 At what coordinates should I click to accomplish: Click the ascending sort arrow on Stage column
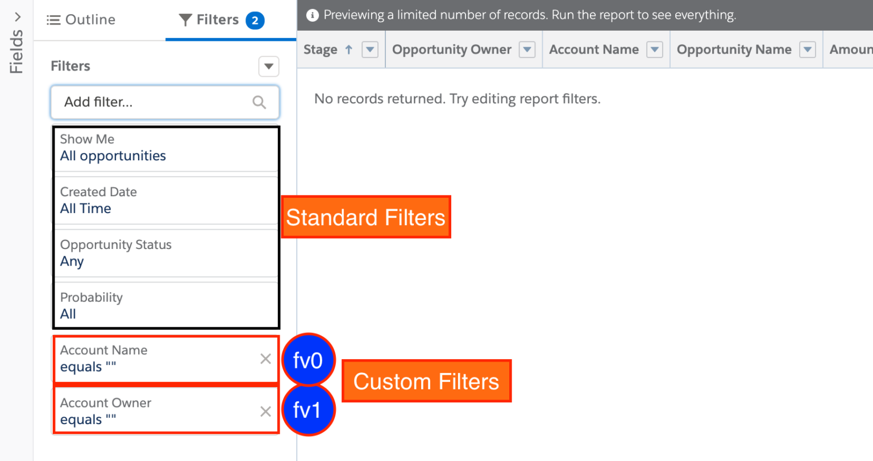tap(348, 49)
